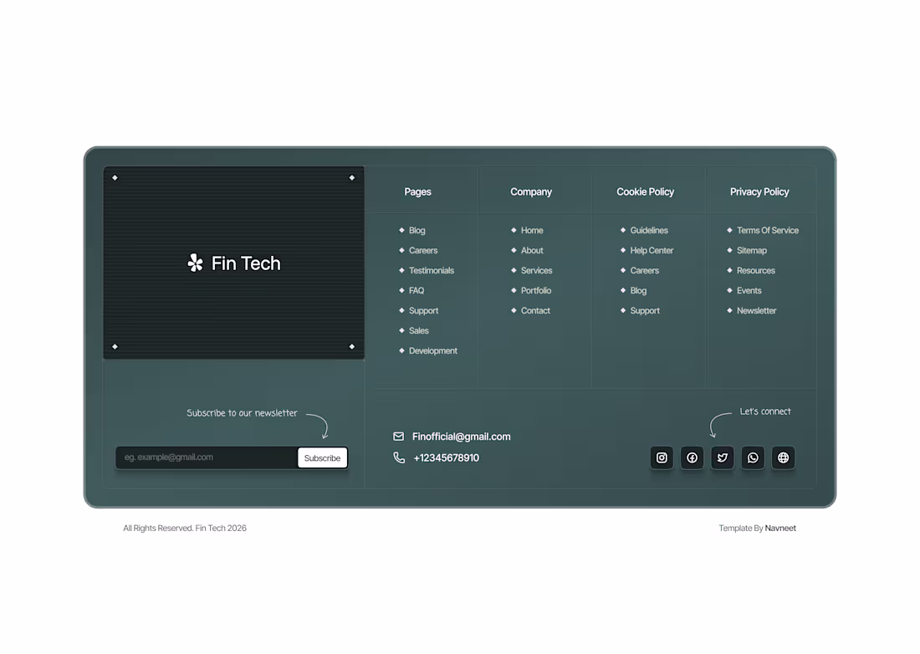Open the WhatsApp social icon
Image resolution: width=920 pixels, height=654 pixels.
click(753, 457)
